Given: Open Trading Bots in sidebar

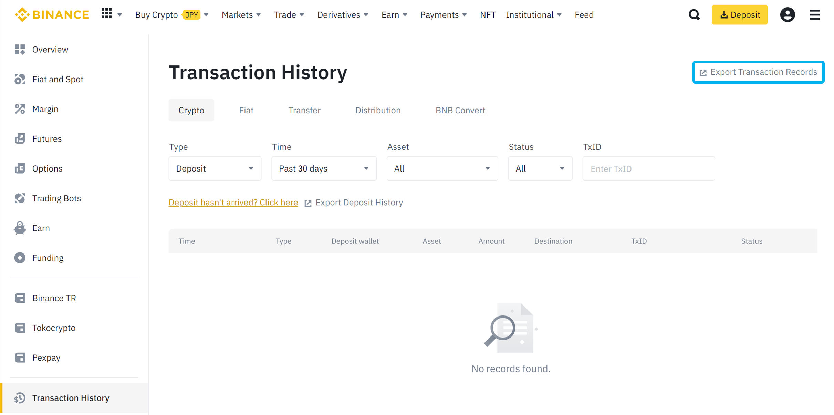Looking at the screenshot, I should point(56,198).
